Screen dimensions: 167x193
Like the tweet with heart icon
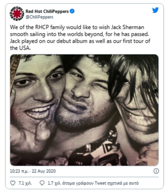click(13, 183)
